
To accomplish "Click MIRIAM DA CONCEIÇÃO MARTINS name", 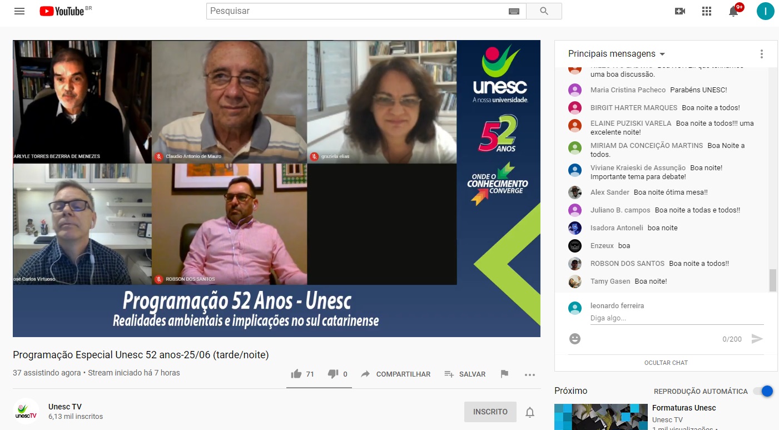I will pyautogui.click(x=647, y=146).
